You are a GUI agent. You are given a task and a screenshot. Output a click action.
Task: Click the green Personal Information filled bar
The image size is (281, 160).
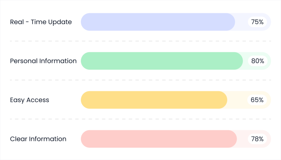(162, 61)
